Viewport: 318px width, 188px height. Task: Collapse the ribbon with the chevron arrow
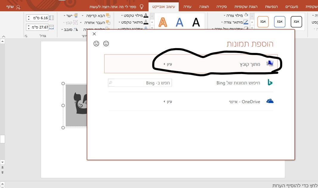tap(4, 37)
